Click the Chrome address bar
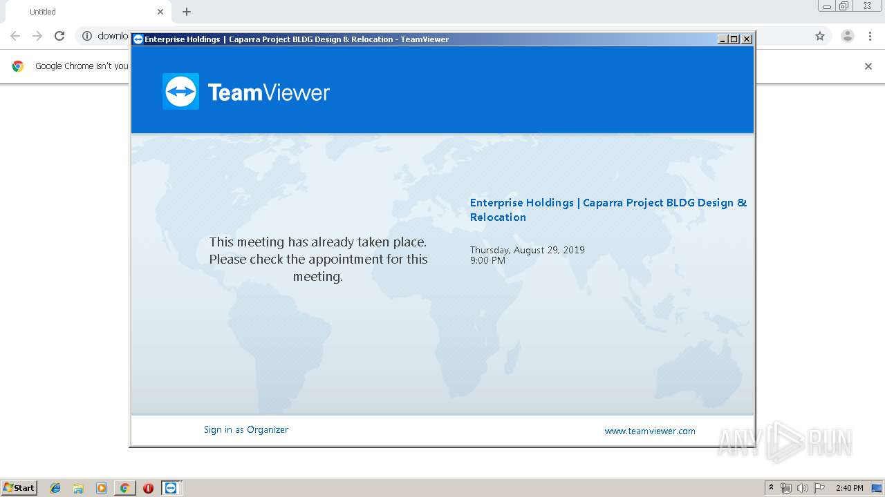The height and width of the screenshot is (497, 885). pyautogui.click(x=453, y=36)
